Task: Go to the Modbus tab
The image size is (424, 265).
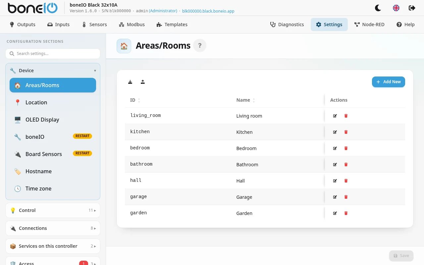Action: click(132, 25)
